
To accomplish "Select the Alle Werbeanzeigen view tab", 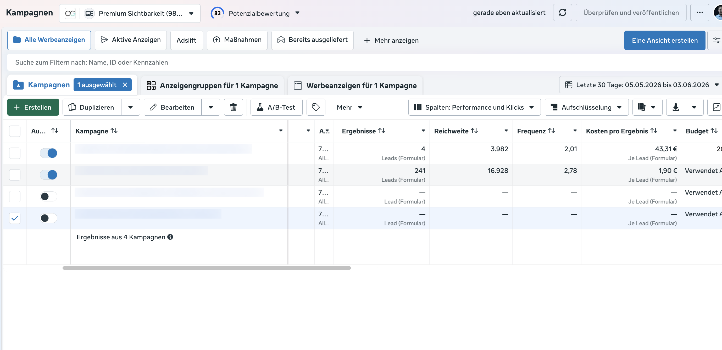I will [49, 40].
